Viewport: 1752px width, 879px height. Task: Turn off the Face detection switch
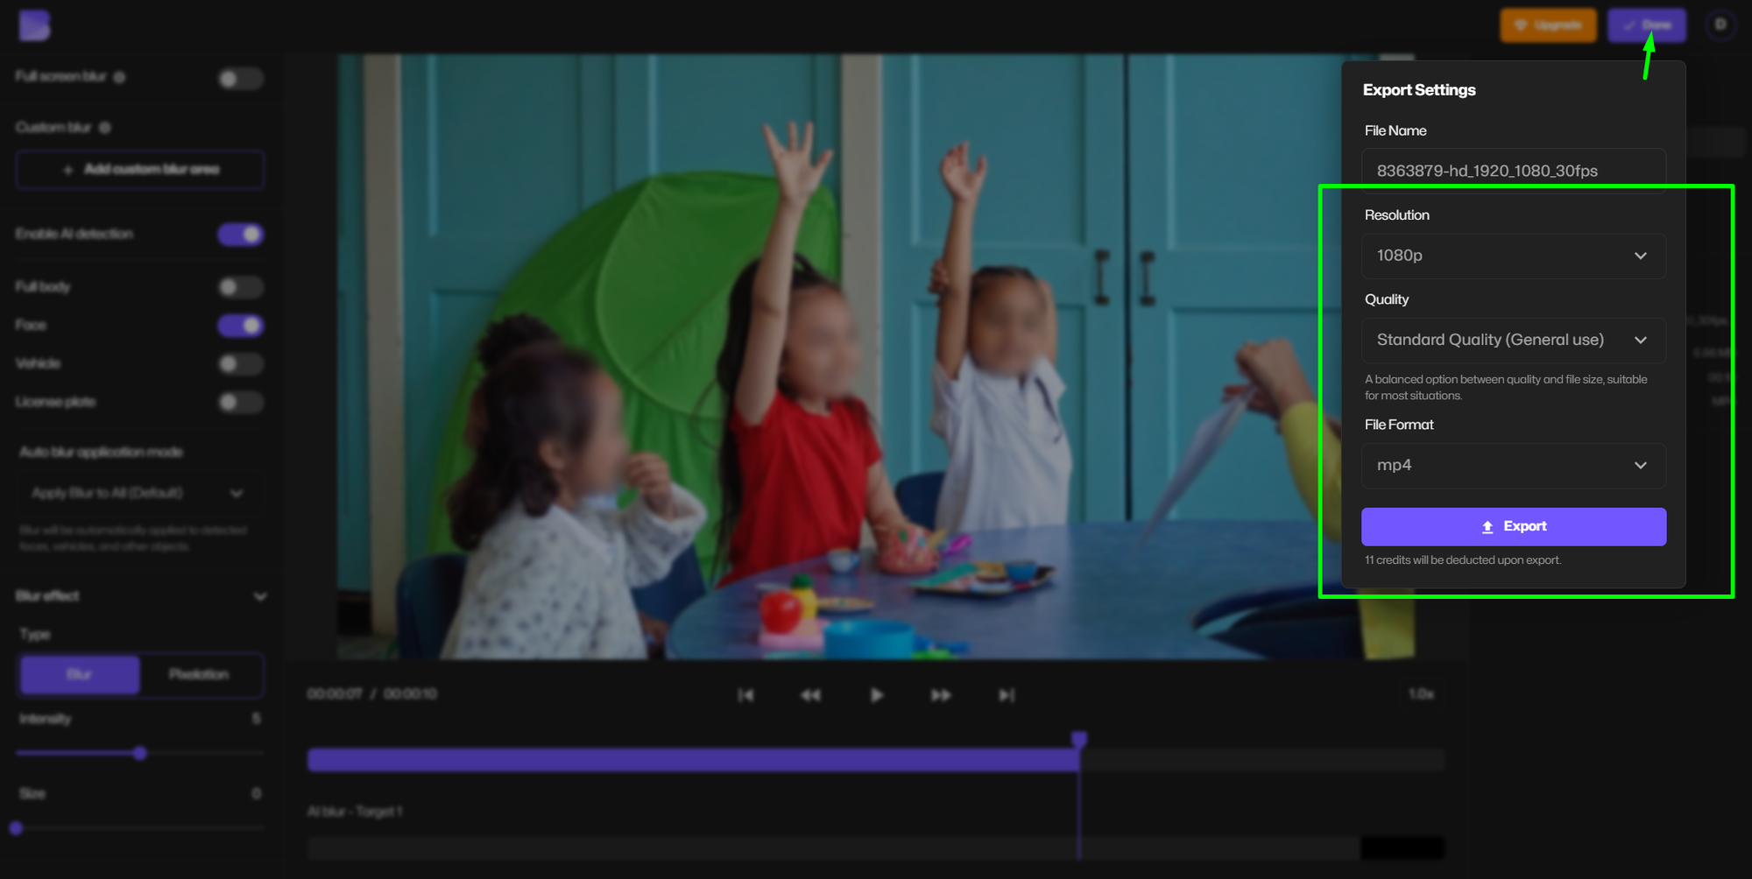click(x=241, y=326)
